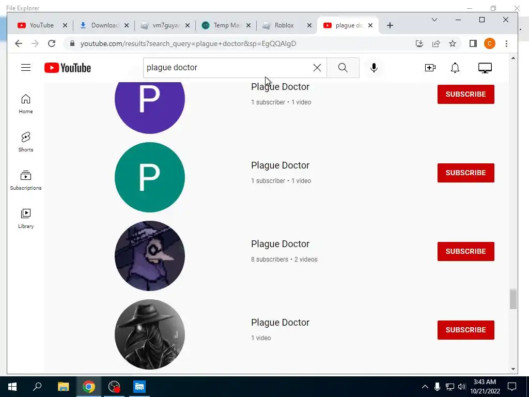Click the scrollbar up arrow

point(513,58)
